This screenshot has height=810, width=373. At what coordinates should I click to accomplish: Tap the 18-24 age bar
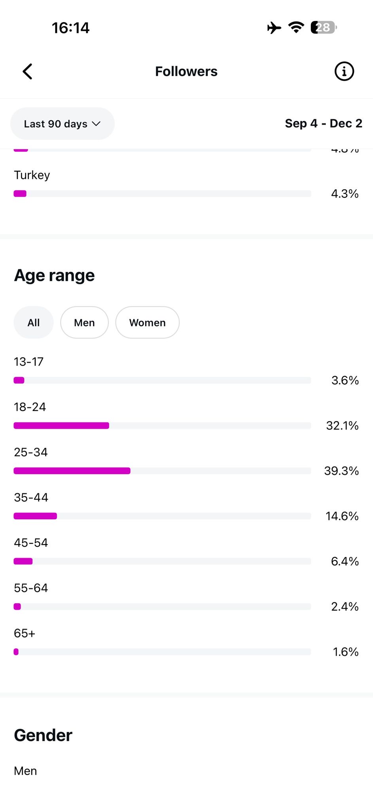coord(61,426)
